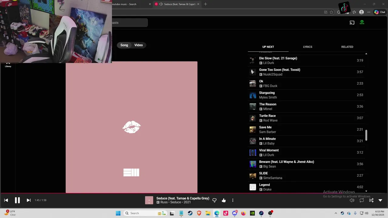The image size is (388, 218).
Task: Click the YouTube Music search field
Action: [129, 23]
